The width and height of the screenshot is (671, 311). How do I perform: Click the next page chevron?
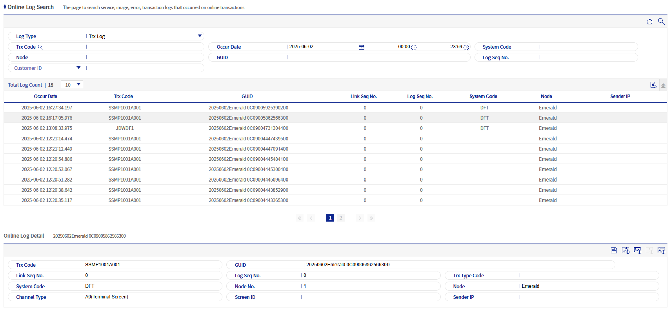(359, 218)
